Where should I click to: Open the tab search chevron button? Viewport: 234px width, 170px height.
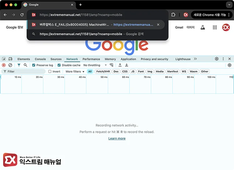click(229, 5)
